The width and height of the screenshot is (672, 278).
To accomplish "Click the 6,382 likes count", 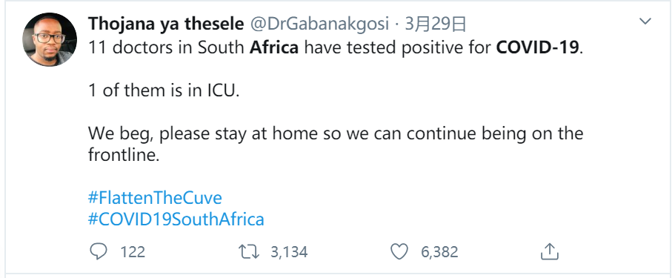I will click(x=439, y=252).
